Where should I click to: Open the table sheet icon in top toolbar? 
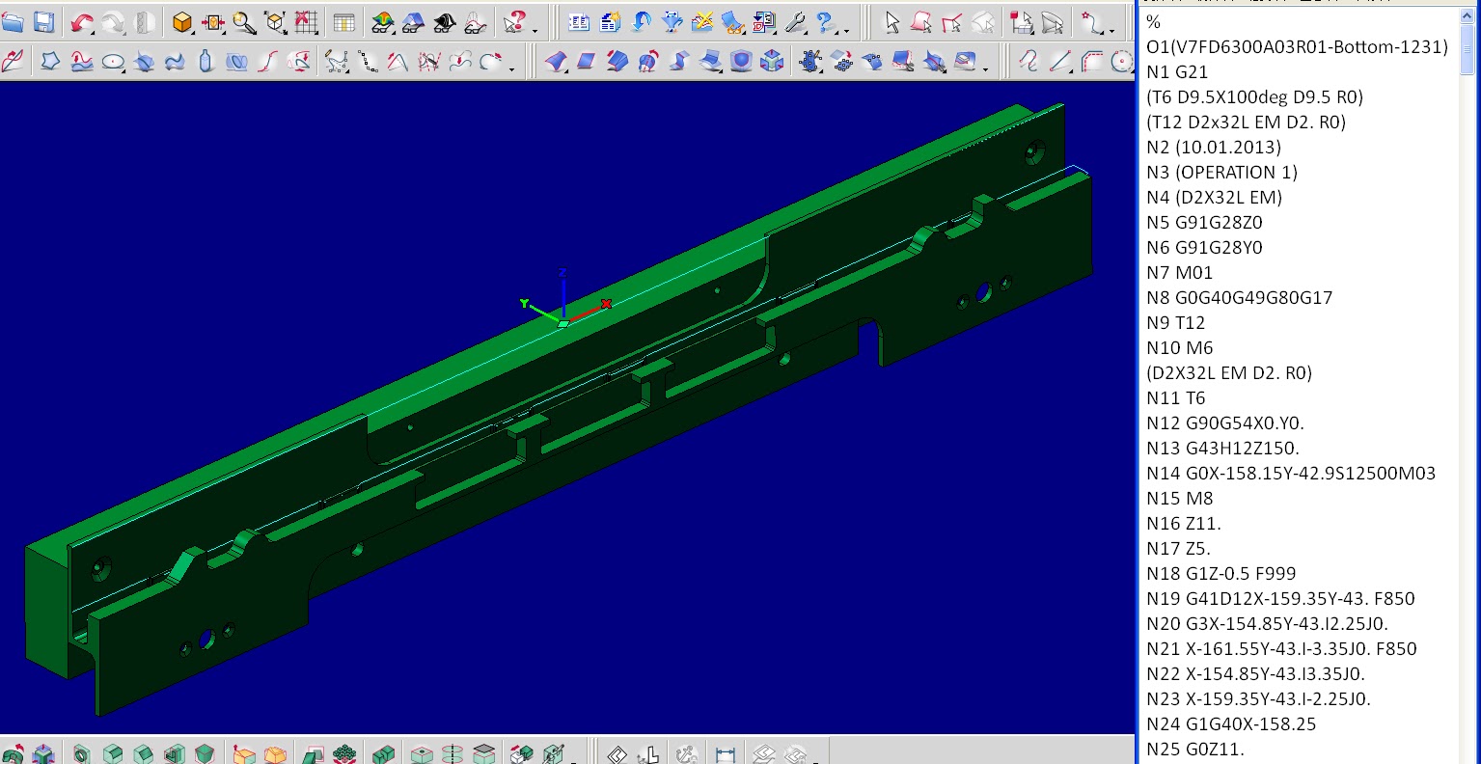344,22
